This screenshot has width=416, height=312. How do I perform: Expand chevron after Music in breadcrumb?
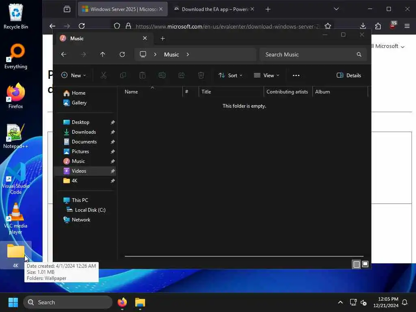[x=188, y=54]
